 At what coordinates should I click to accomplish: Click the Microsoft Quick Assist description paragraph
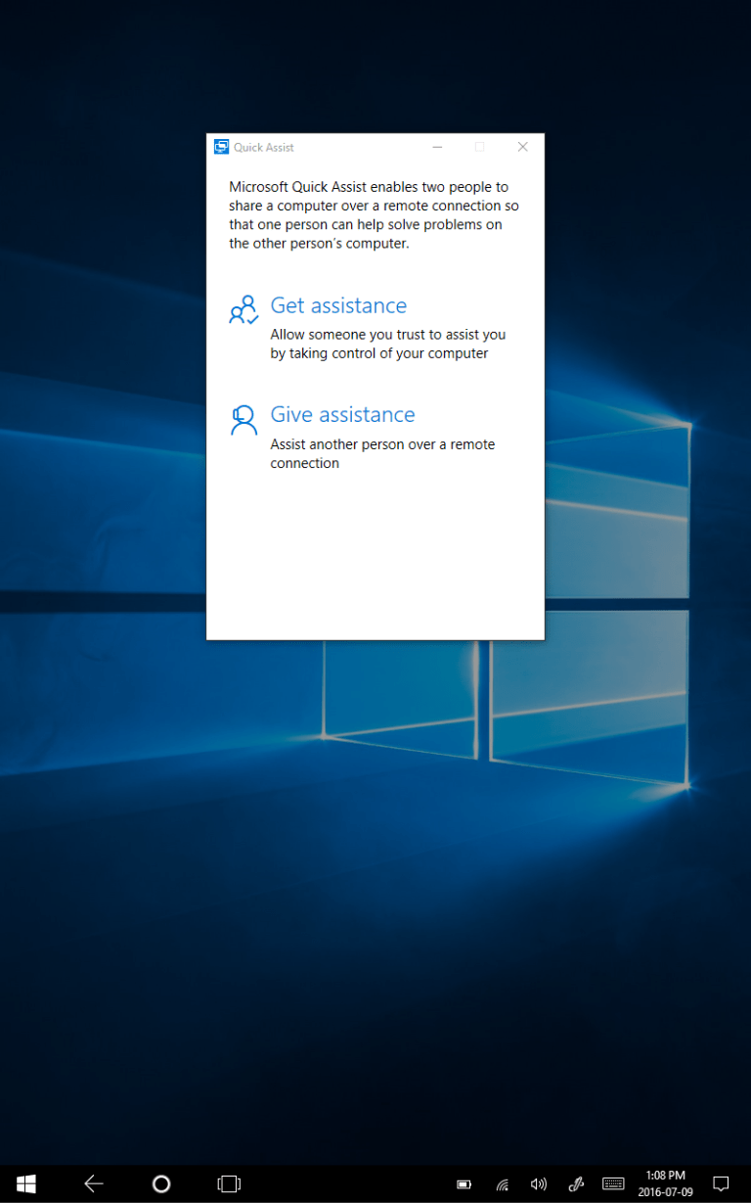[x=374, y=214]
